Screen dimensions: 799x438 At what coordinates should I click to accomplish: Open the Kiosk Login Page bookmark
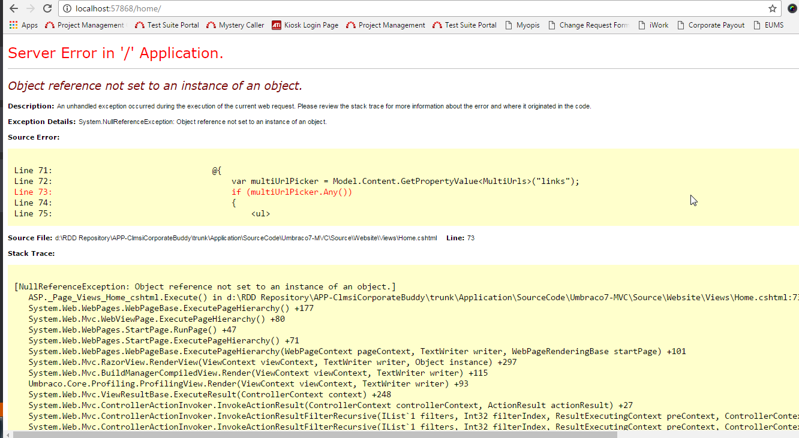[x=305, y=25]
